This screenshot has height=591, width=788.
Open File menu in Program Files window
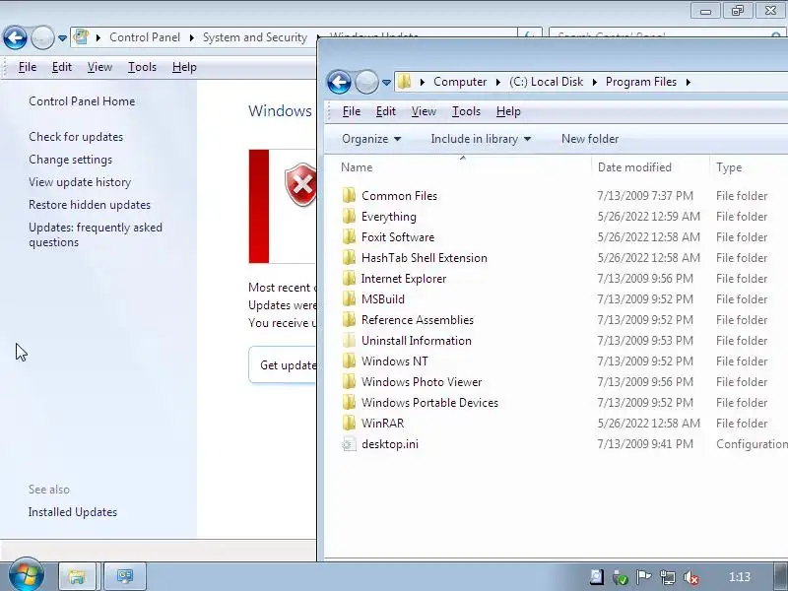[352, 111]
